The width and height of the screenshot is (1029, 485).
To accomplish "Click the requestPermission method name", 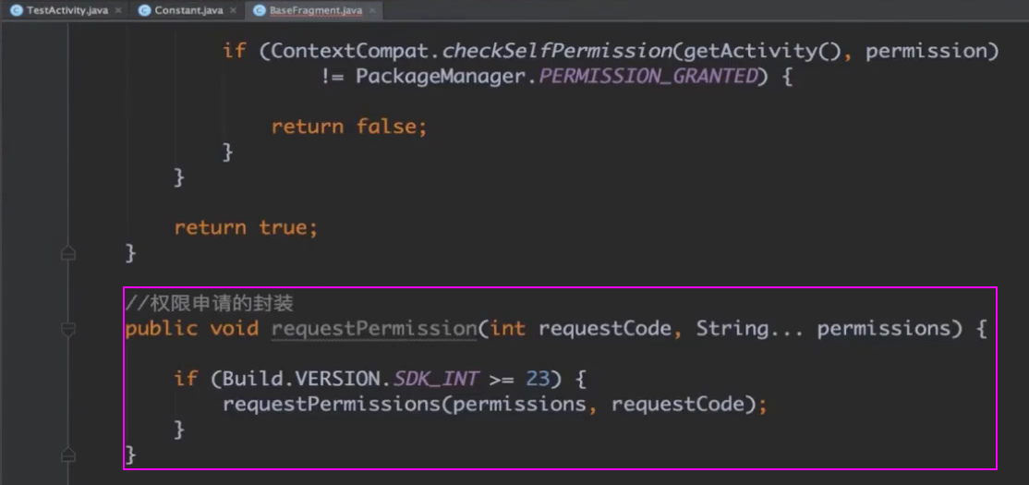I will pyautogui.click(x=373, y=329).
